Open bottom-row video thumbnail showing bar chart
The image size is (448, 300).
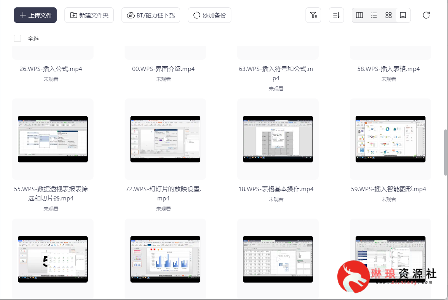pos(165,259)
